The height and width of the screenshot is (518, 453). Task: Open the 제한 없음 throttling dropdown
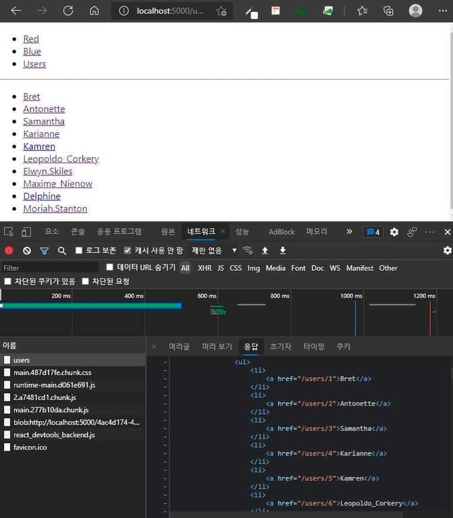coord(214,250)
